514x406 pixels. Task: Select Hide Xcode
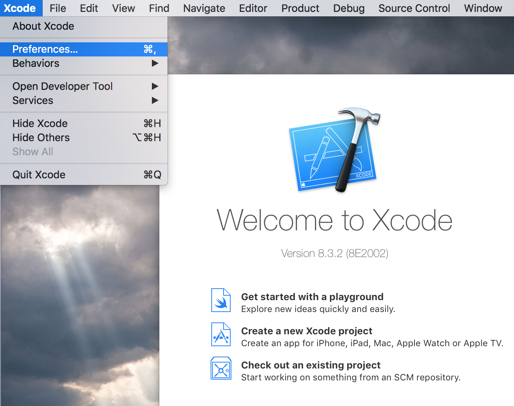point(40,123)
